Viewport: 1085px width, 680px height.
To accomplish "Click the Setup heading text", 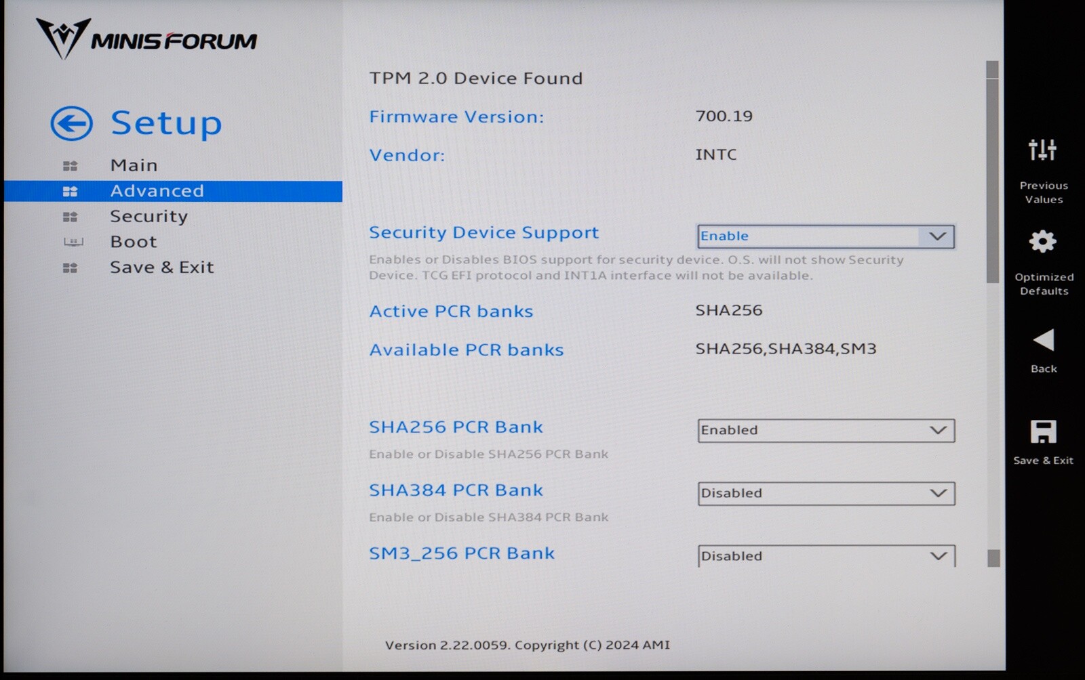I will click(166, 123).
